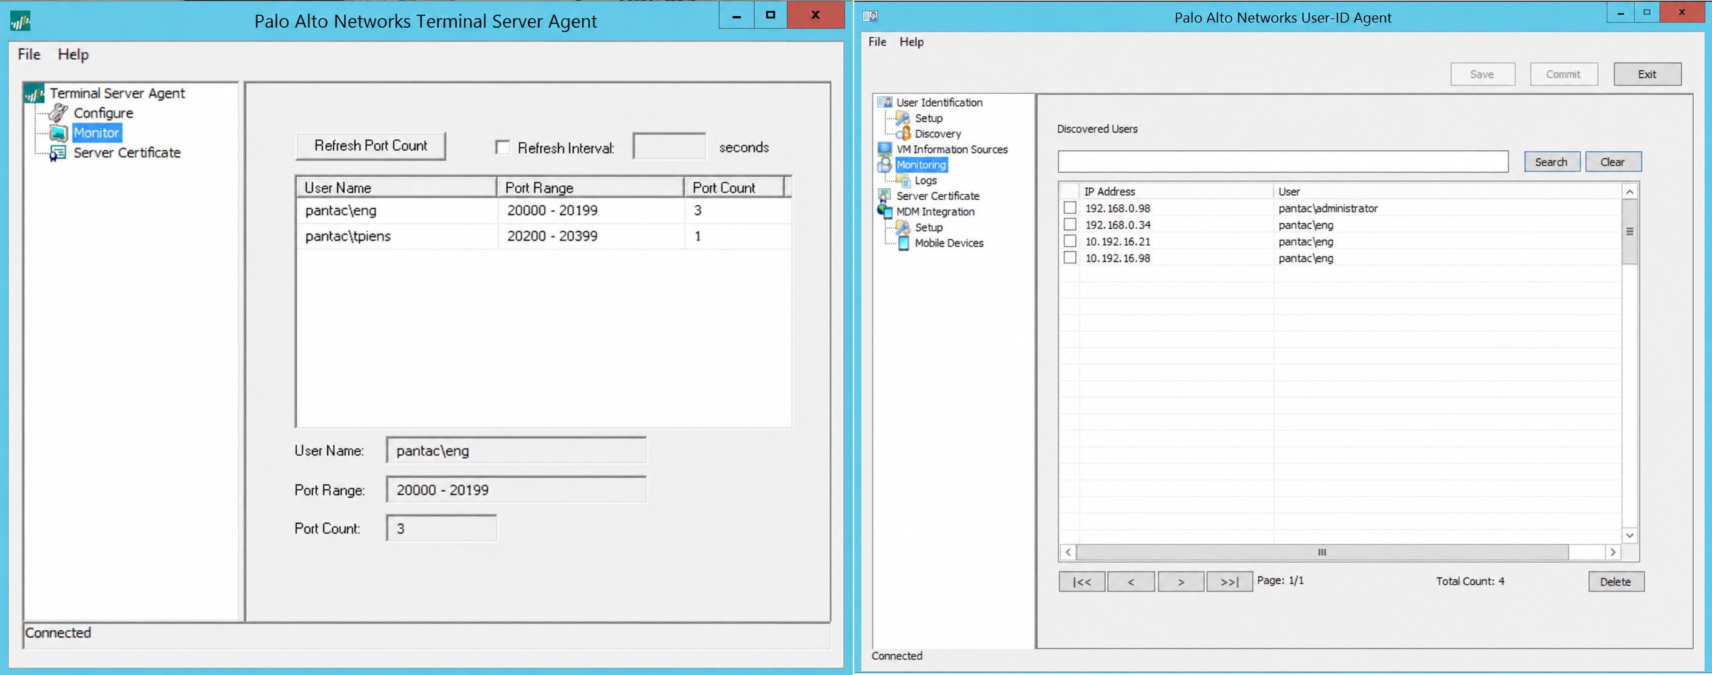This screenshot has height=675, width=1712.
Task: Click the Monitoring icon in User-ID Agent tree
Action: pyautogui.click(x=885, y=165)
